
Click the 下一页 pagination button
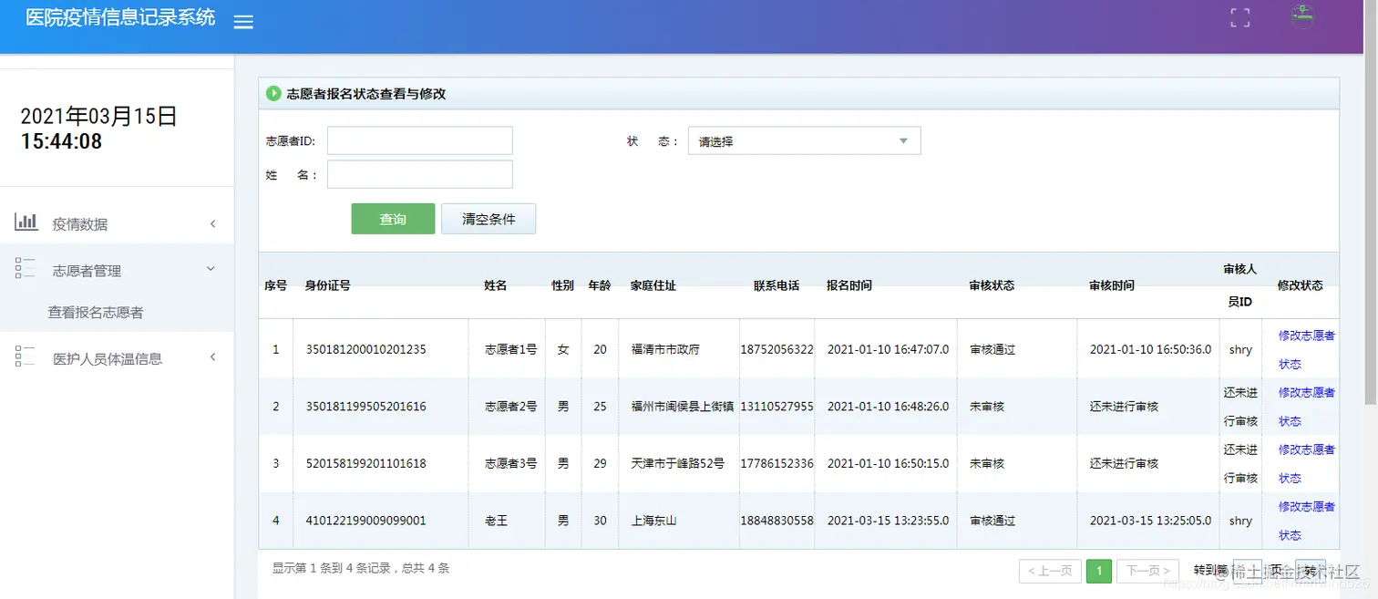tap(1147, 571)
